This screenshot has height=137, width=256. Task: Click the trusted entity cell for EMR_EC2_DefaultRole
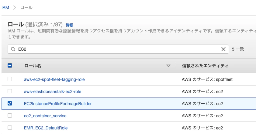pyautogui.click(x=202, y=128)
